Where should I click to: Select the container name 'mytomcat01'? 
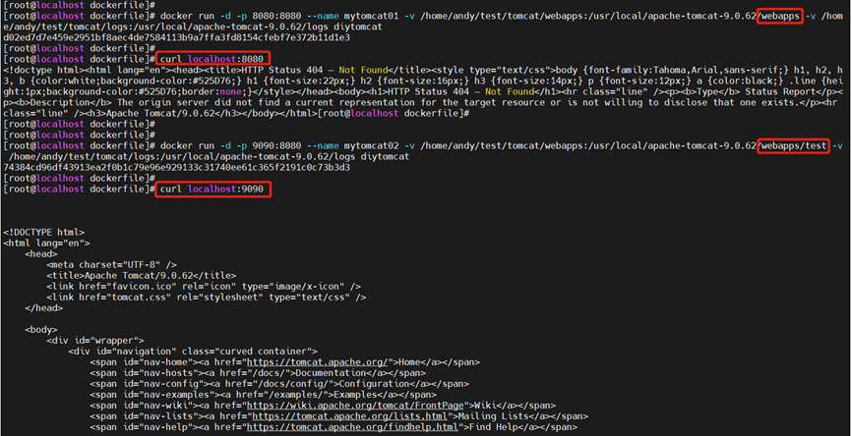tap(372, 16)
